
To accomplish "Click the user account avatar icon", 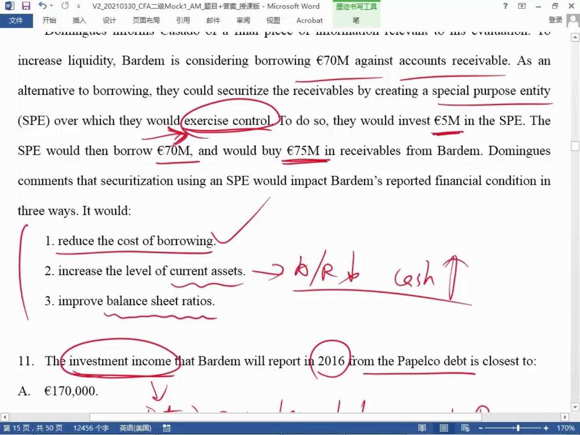I will click(x=572, y=20).
